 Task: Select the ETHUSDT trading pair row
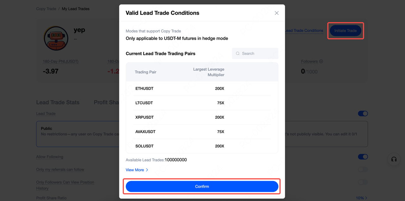[202, 88]
